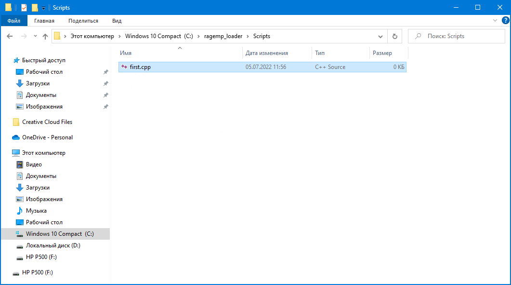Open the bottom standalone HP P500 (F:) entry
The image size is (511, 285).
point(38,272)
